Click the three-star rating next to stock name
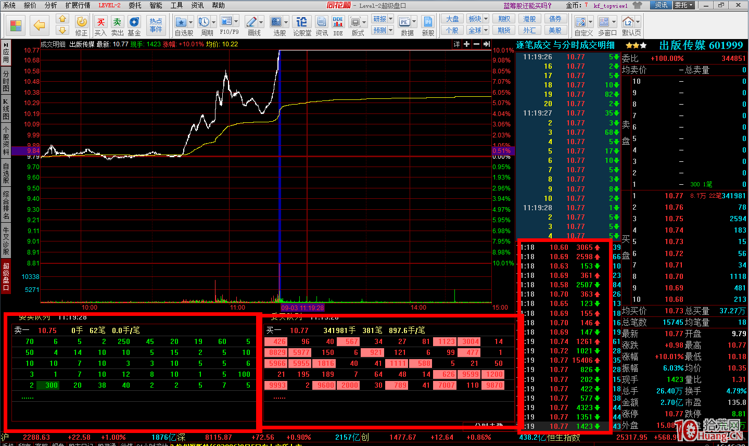 (636, 46)
